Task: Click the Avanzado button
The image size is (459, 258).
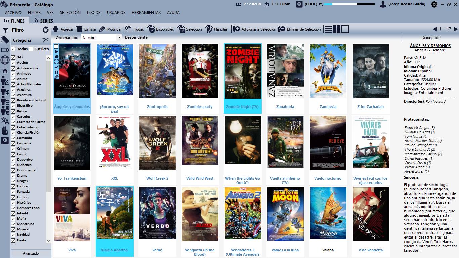Action: click(x=31, y=253)
